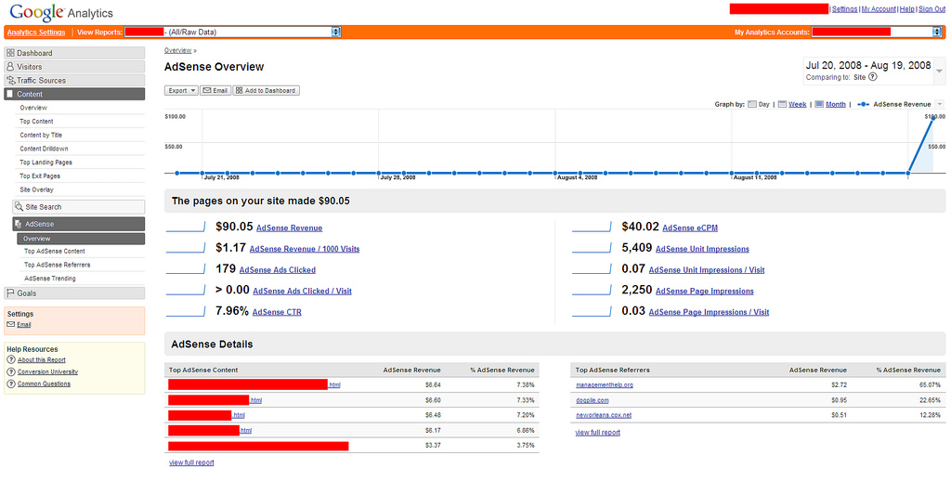This screenshot has height=494, width=951.
Task: Open Top Content report
Action: pyautogui.click(x=36, y=122)
